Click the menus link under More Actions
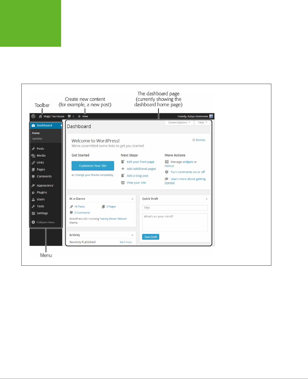This screenshot has height=379, width=308. (x=169, y=166)
